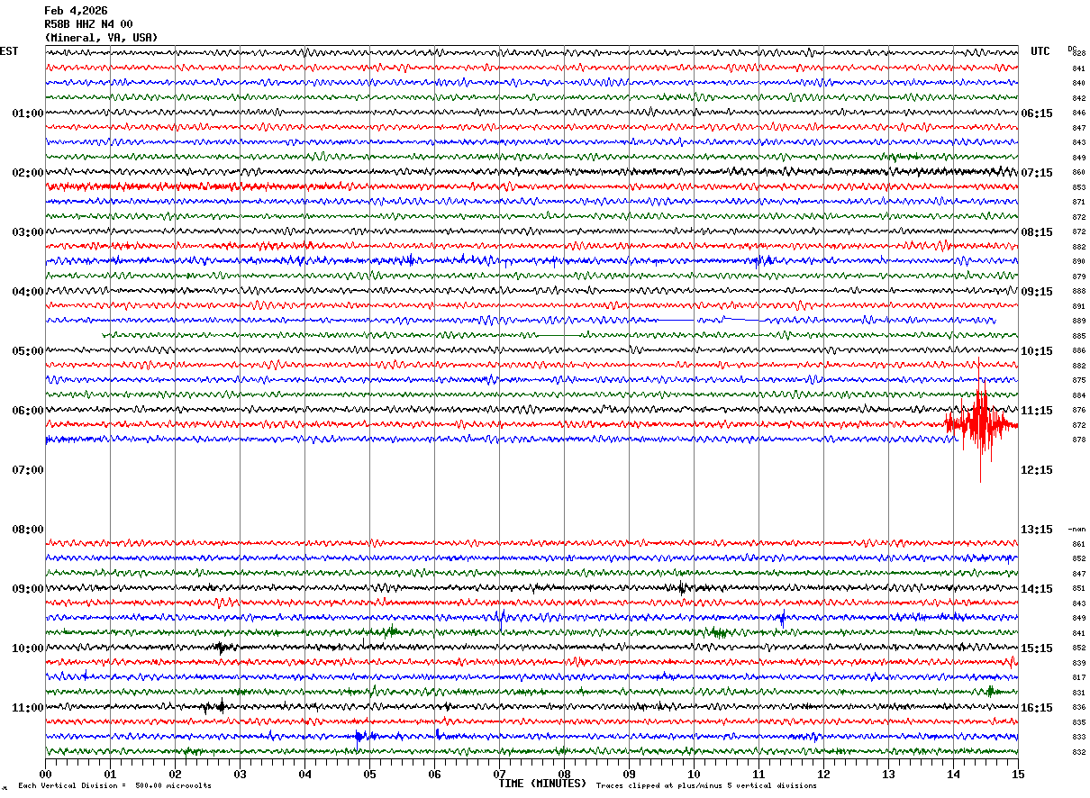
Task: Click the DC offset value 839
Action: click(x=1079, y=663)
